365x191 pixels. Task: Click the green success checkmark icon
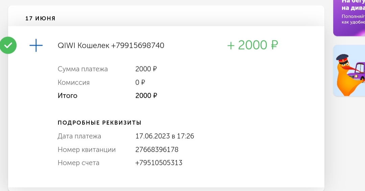(8, 45)
